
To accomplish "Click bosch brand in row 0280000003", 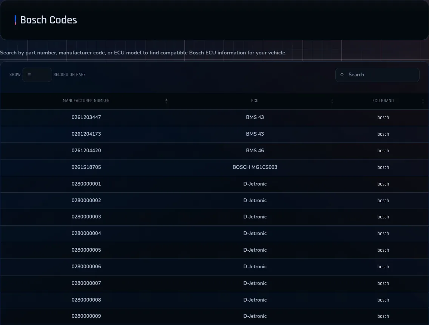I will (x=383, y=217).
